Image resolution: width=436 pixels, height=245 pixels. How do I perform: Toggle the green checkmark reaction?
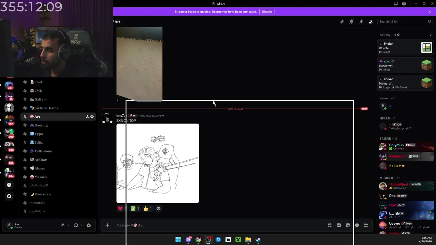135,209
